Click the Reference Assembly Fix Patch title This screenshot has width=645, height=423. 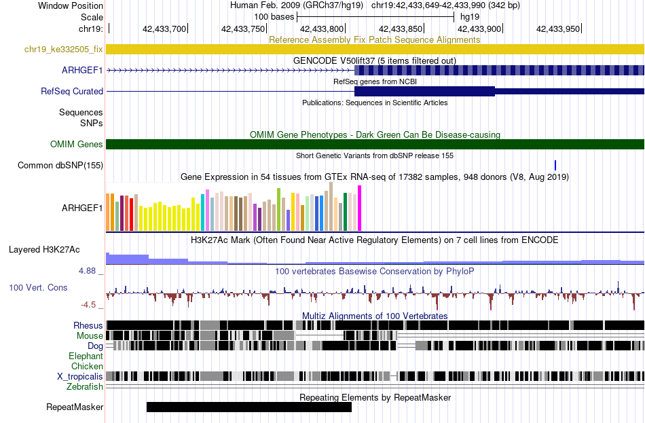[x=374, y=40]
